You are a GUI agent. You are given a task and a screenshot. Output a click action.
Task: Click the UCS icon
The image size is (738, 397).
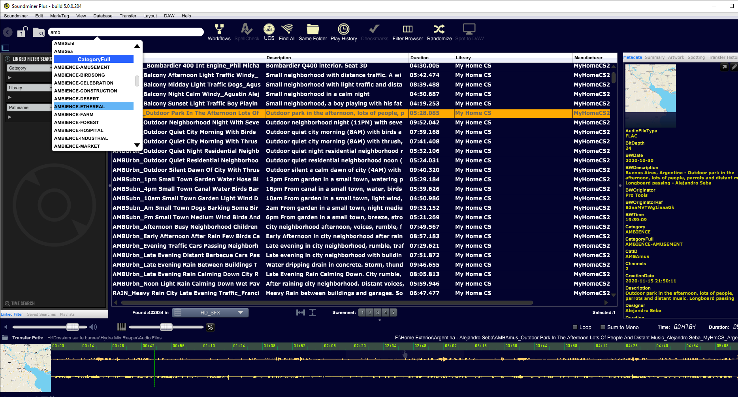(x=269, y=32)
